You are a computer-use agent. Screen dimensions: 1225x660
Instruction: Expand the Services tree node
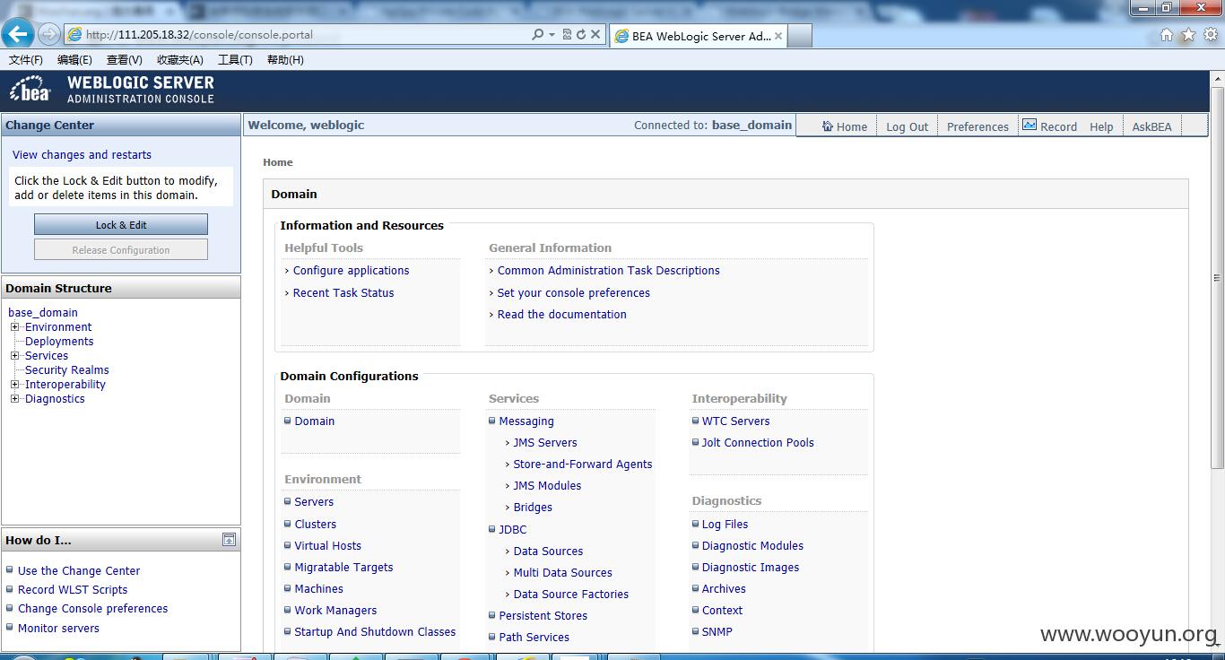[x=14, y=356]
